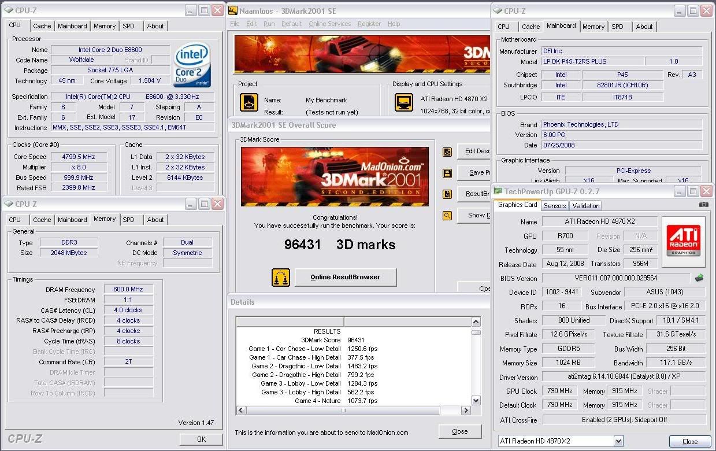Click Close button in 3DMark Details dialog
The image size is (716, 451).
point(460,431)
